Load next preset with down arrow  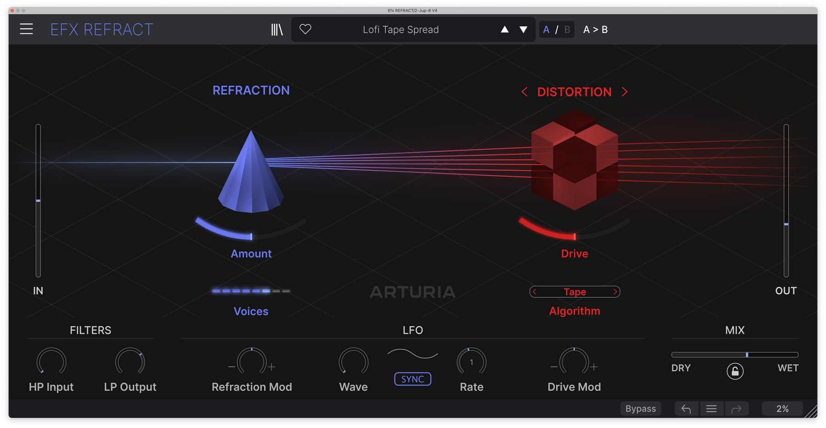point(523,30)
